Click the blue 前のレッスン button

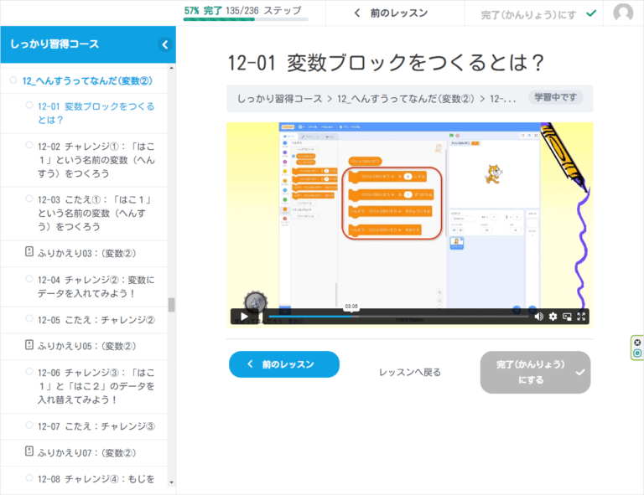coord(284,364)
